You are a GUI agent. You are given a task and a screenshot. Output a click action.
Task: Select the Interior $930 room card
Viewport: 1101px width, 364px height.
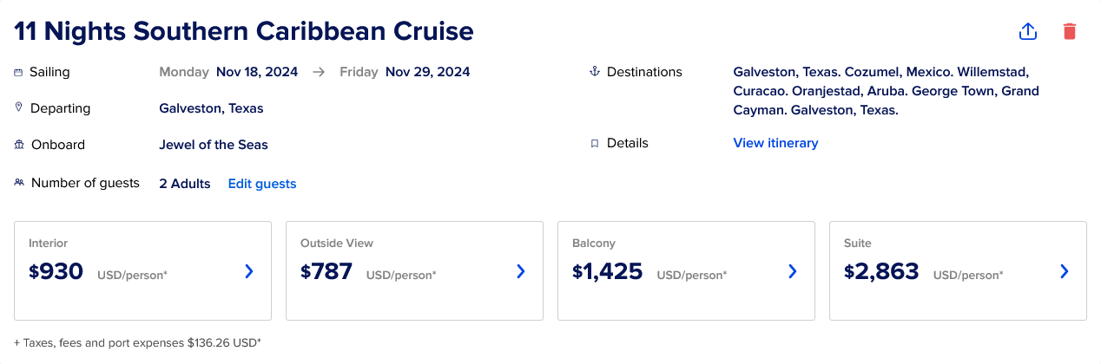click(x=142, y=270)
